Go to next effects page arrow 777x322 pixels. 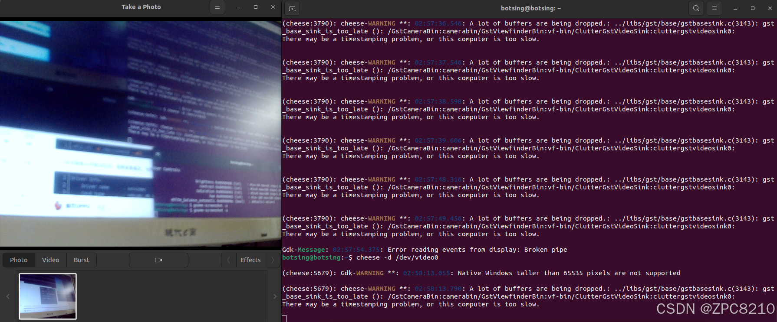click(x=273, y=260)
